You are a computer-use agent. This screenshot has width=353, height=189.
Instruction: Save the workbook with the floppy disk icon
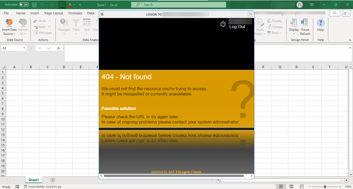click(x=34, y=5)
